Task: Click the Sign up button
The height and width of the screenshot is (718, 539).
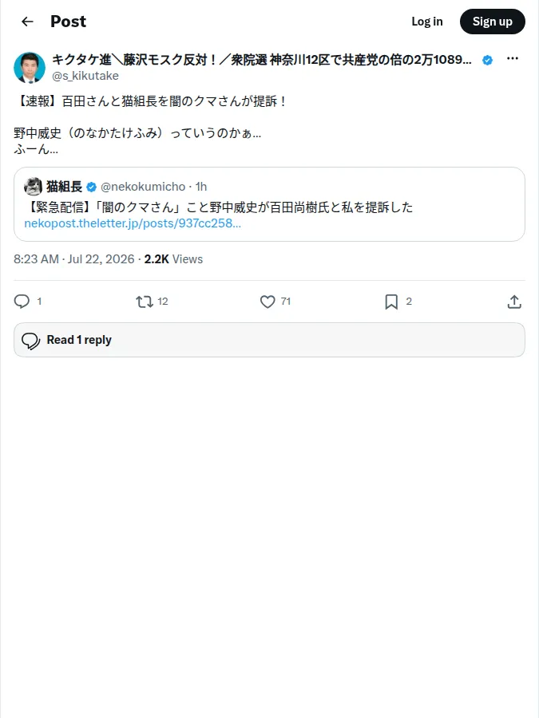Action: click(492, 22)
